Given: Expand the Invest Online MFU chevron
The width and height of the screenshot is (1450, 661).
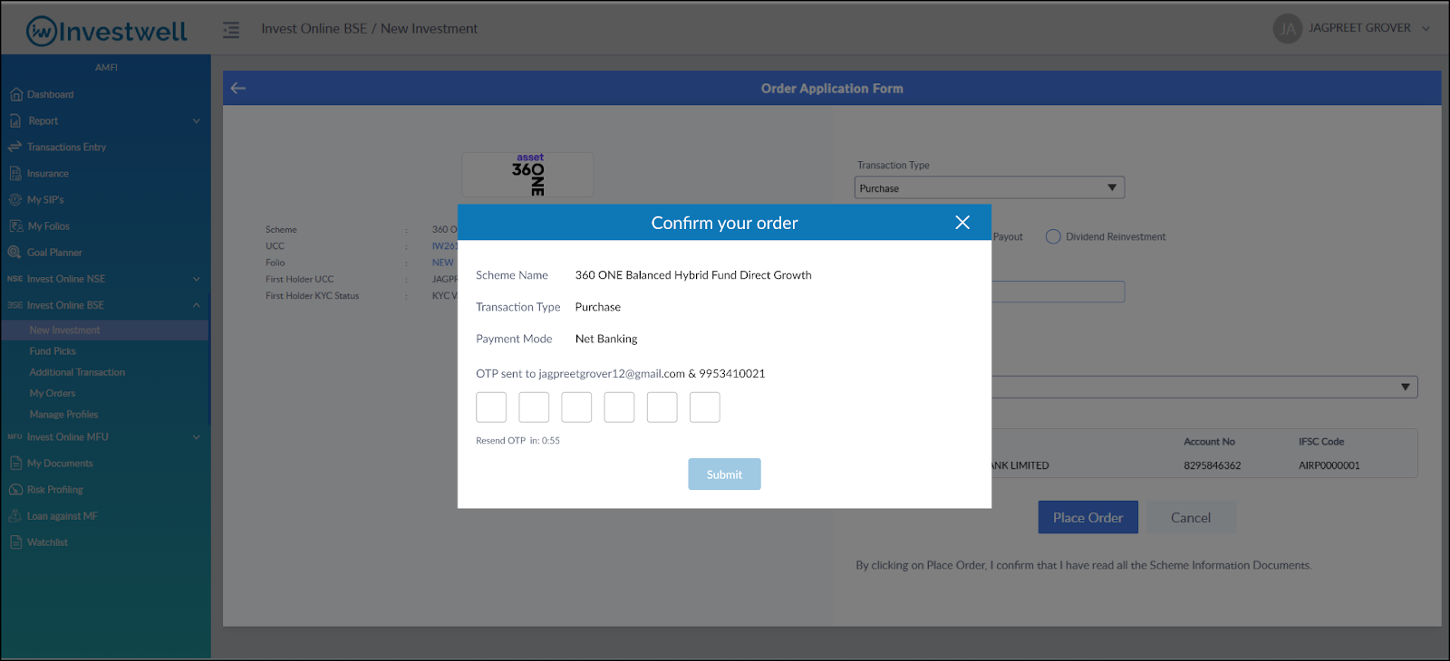Looking at the screenshot, I should pos(197,436).
